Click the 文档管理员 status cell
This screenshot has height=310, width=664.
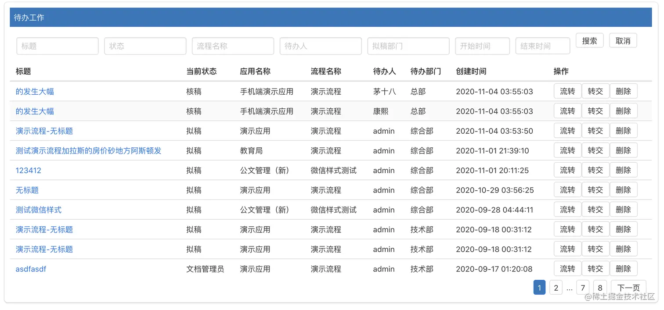coord(205,269)
